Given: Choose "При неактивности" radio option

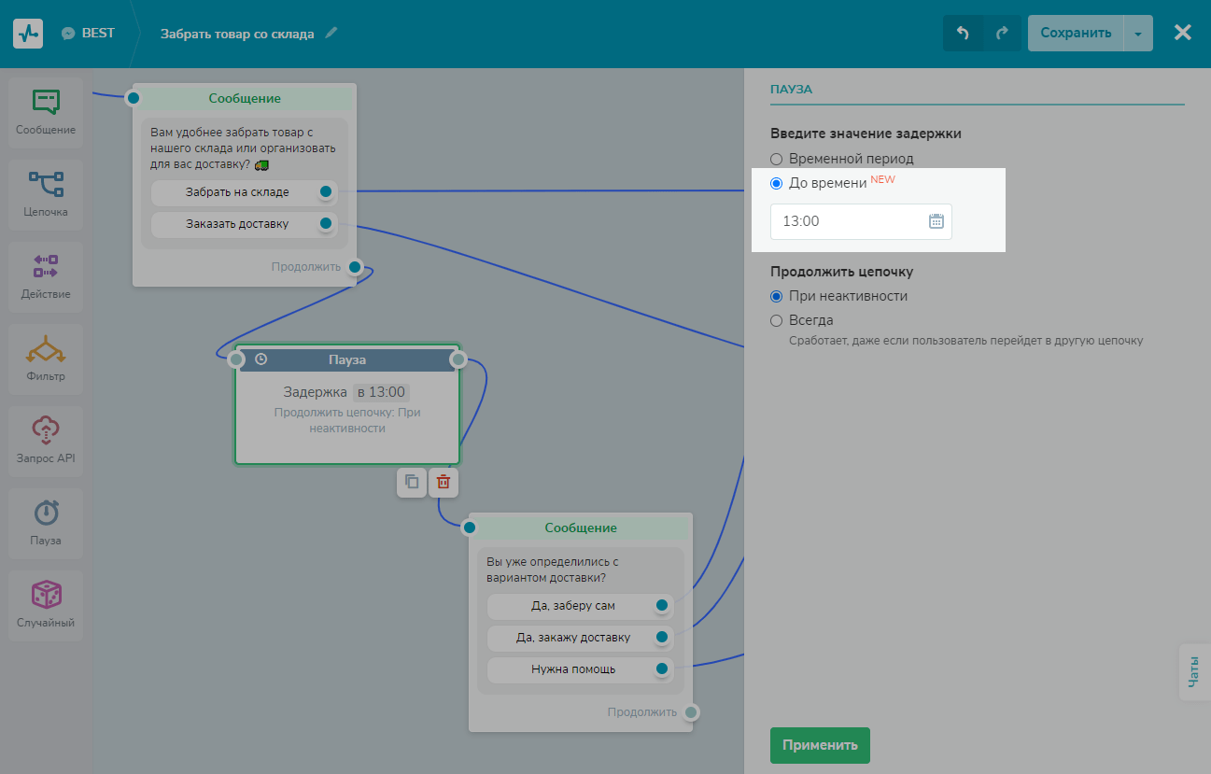Looking at the screenshot, I should pyautogui.click(x=776, y=297).
